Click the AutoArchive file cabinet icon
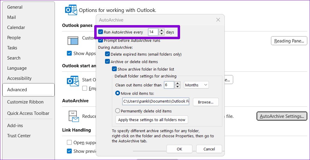Image resolution: width=310 pixels, height=160 pixels. 73,116
